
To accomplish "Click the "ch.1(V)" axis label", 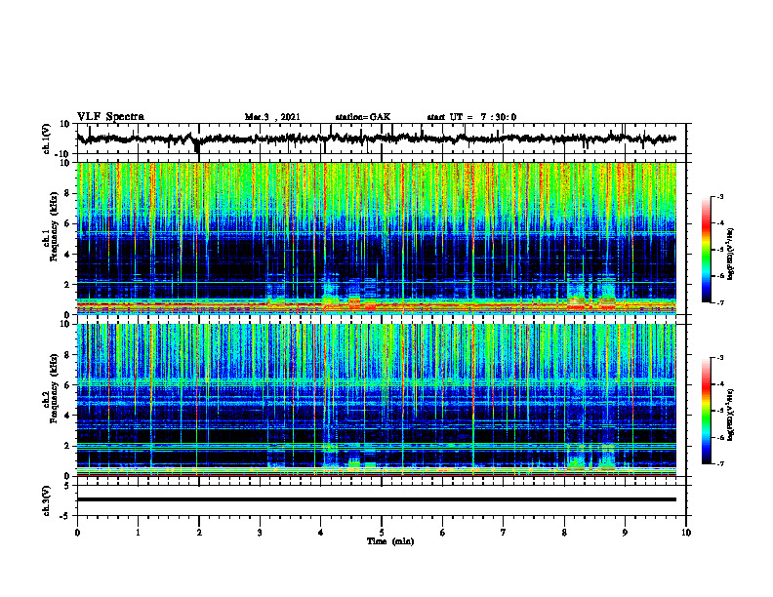I will 47,139.
